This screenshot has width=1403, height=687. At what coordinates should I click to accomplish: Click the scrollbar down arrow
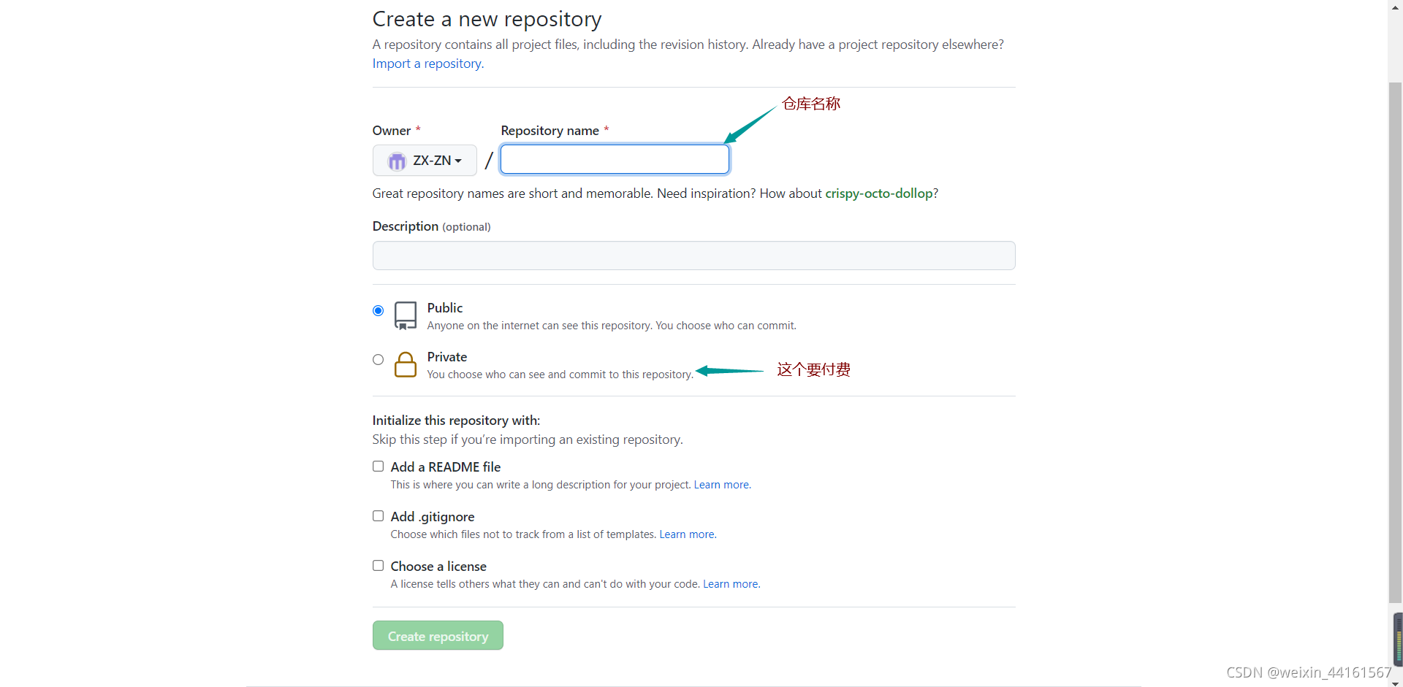(1396, 682)
